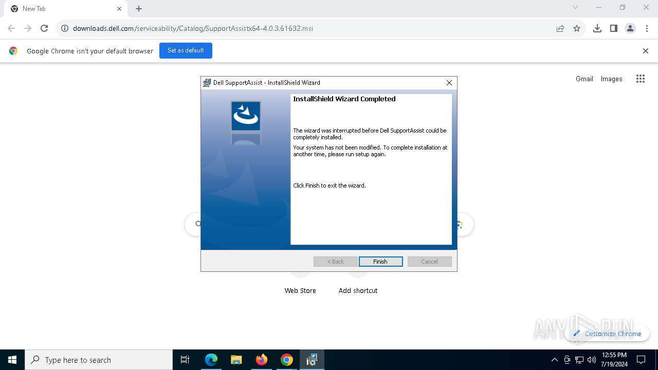The width and height of the screenshot is (658, 370).
Task: Go back to the previous Chrome page
Action: [x=11, y=28]
